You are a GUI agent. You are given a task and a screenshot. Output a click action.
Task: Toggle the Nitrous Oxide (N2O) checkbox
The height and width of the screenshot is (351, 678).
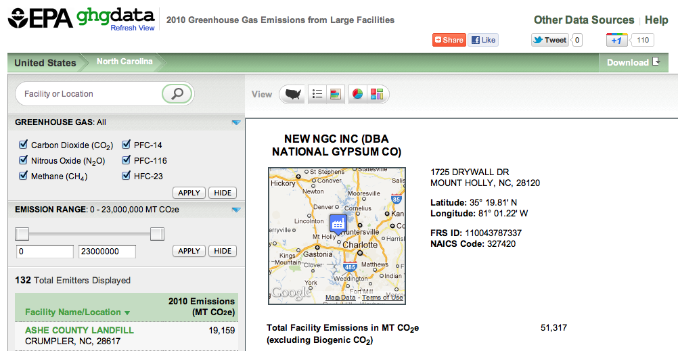pos(24,160)
